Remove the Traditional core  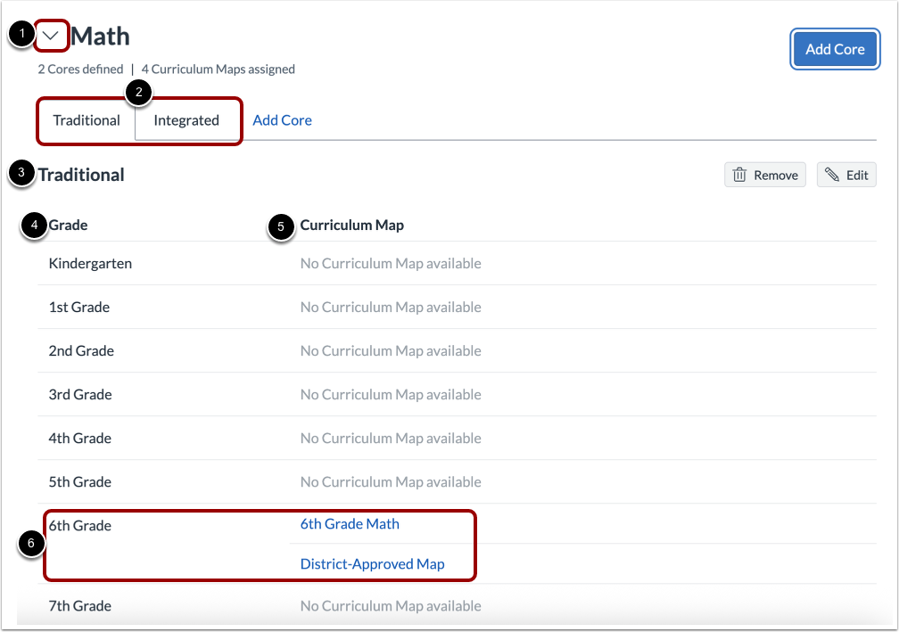pos(764,174)
